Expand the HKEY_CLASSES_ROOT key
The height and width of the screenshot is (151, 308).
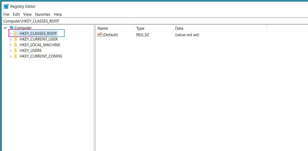[11, 34]
